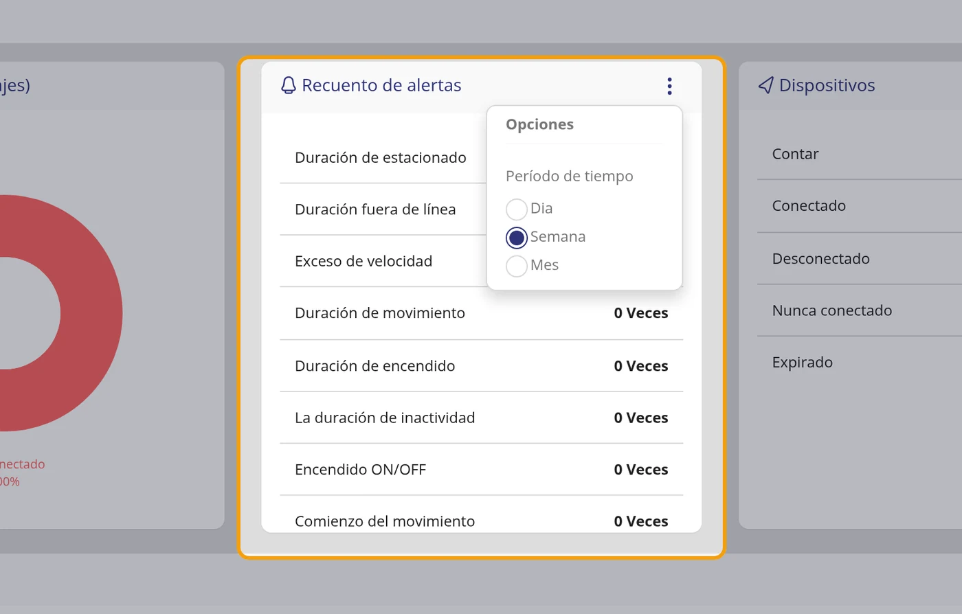The image size is (962, 614).
Task: Click the 0 Veces value for Duración de movimiento
Action: point(641,313)
